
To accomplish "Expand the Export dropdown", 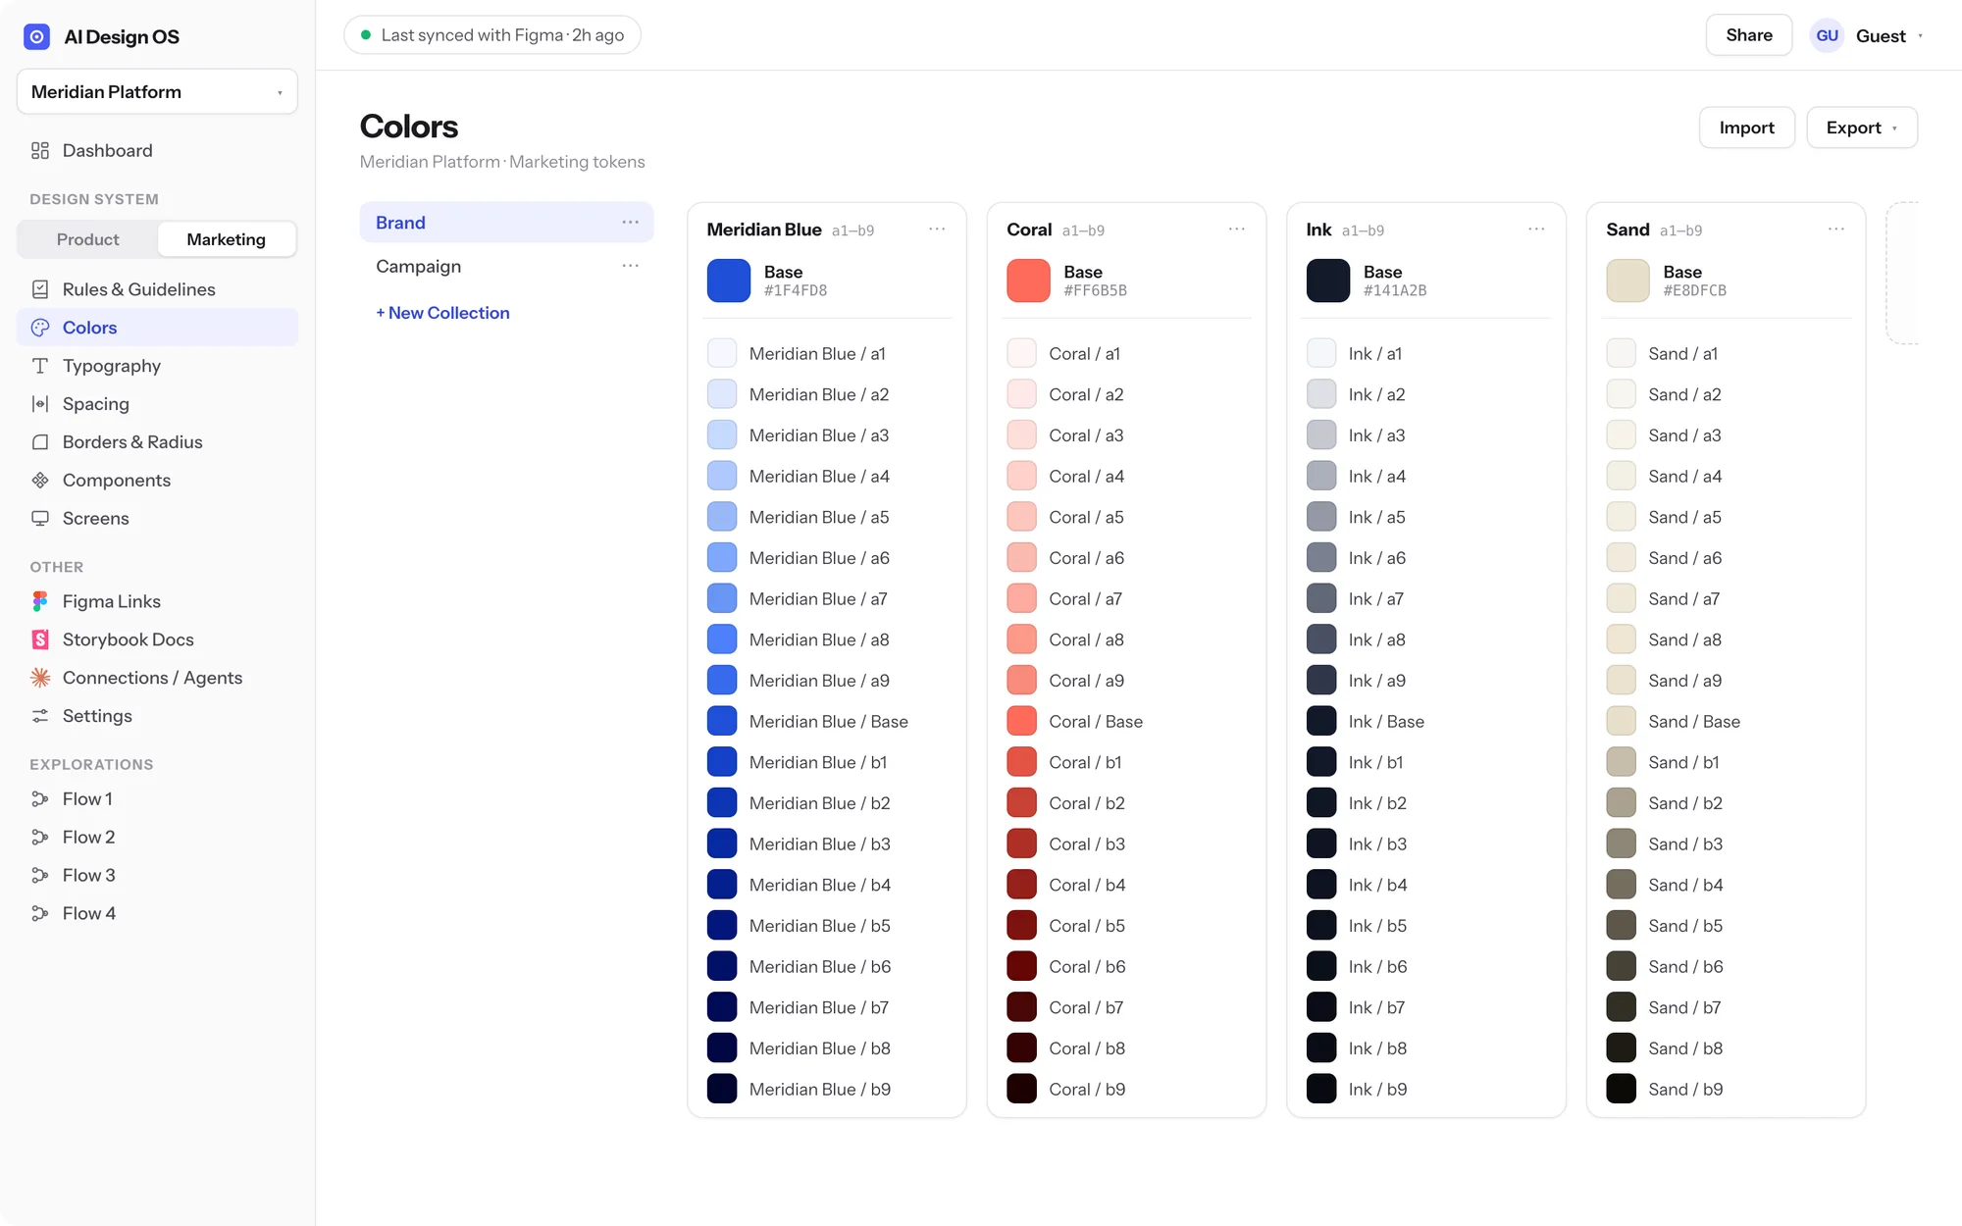I will (x=1862, y=128).
